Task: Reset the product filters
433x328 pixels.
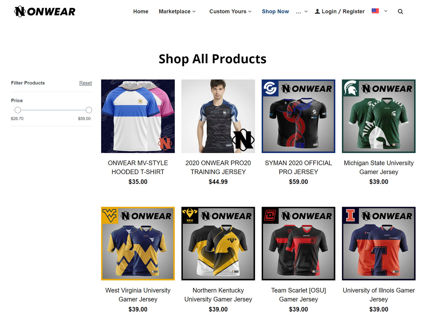Action: [86, 83]
